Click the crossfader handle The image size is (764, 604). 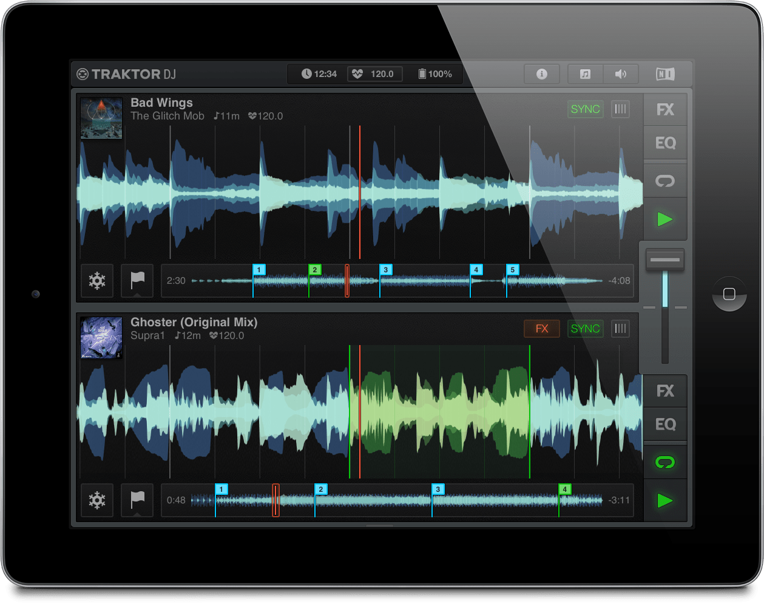tap(664, 260)
